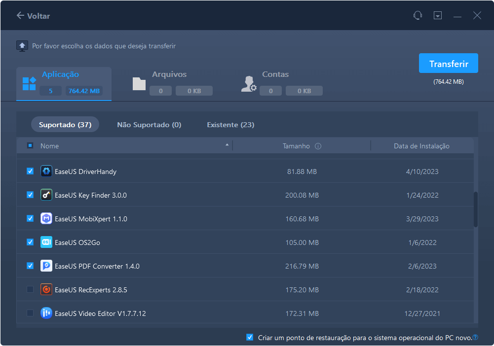This screenshot has width=494, height=346.
Task: Select the EaseUS Video Editor V1.7.7.12 name
Action: coord(100,313)
